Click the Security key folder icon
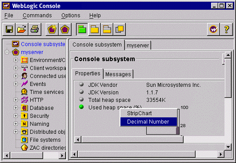The image size is (236, 163). [24, 116]
